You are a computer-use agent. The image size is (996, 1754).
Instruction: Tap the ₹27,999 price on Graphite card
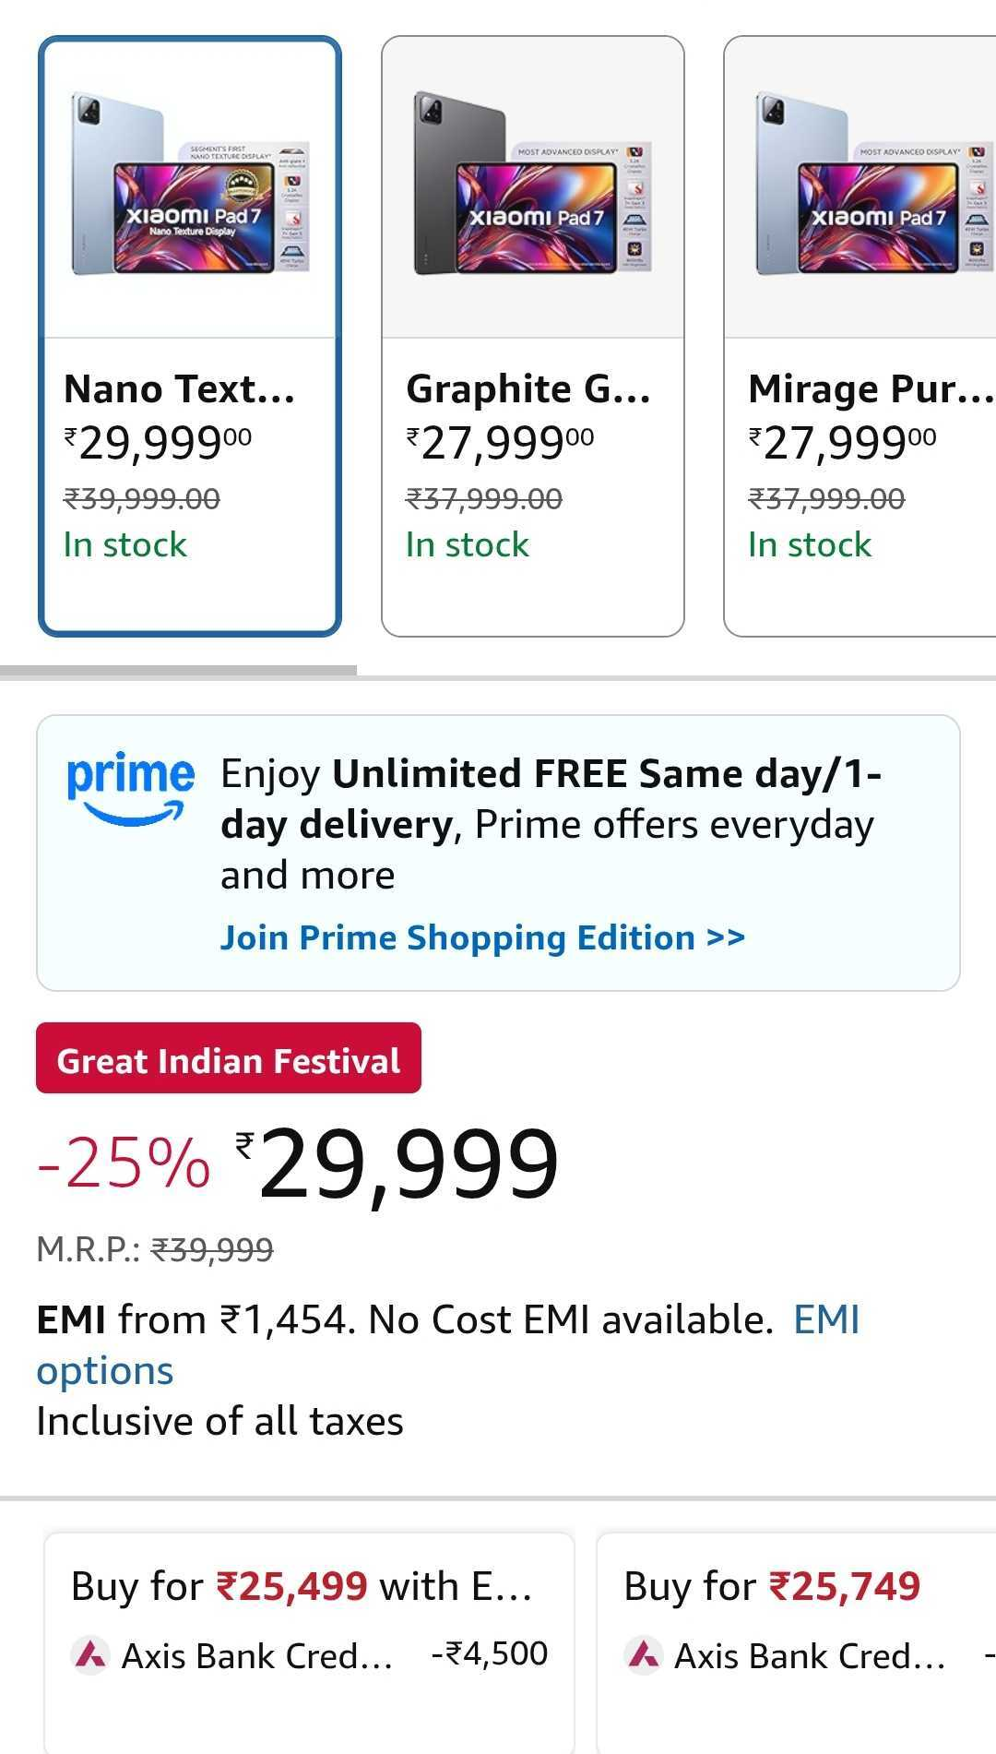pos(499,443)
